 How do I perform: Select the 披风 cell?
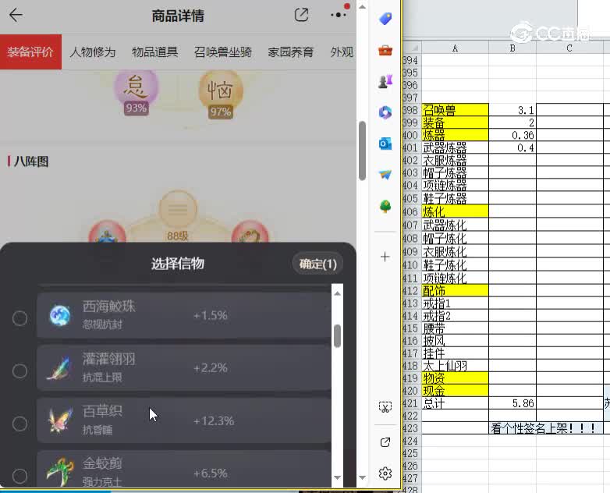456,341
